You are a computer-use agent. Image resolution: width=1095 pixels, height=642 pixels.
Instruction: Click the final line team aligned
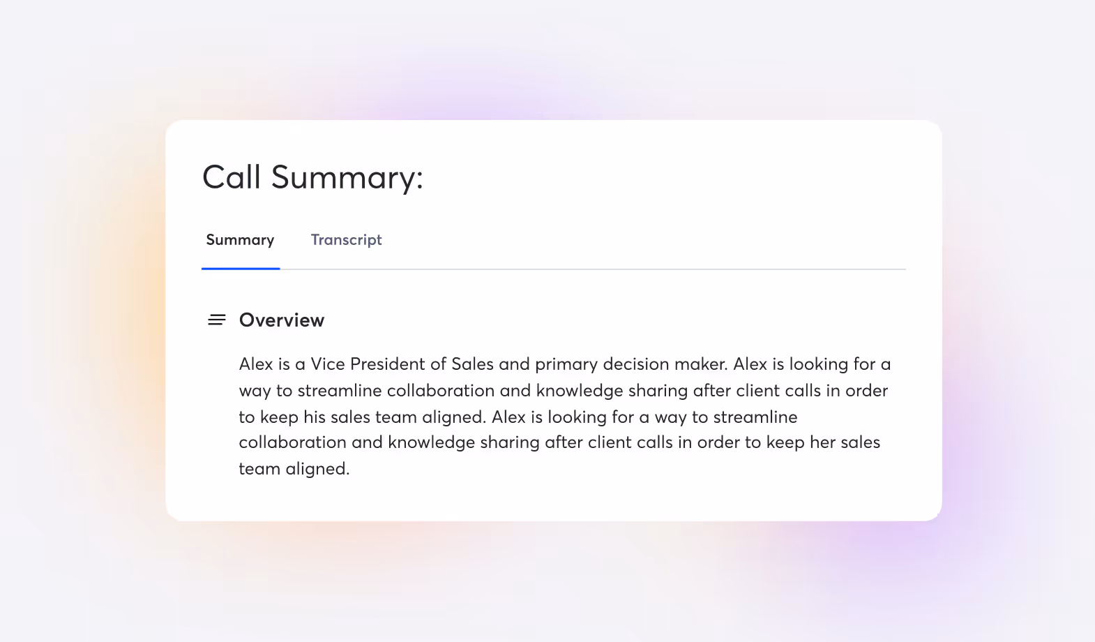click(294, 469)
